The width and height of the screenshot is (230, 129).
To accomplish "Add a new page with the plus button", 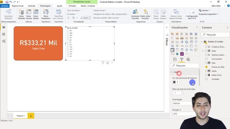I will tap(31, 116).
